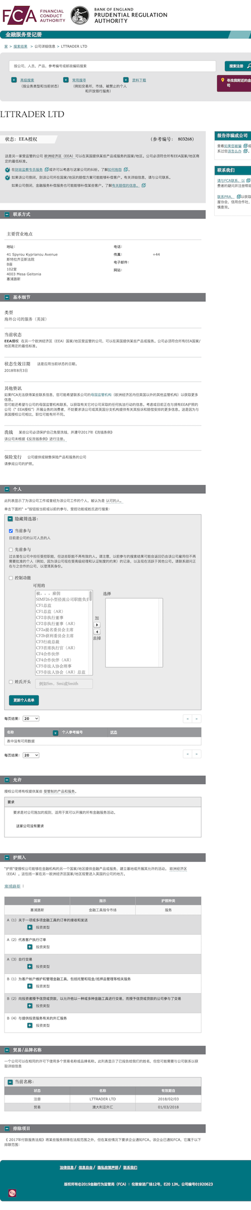Check the 控制功能 checkbox
The width and height of the screenshot is (251, 1210).
coord(11,578)
